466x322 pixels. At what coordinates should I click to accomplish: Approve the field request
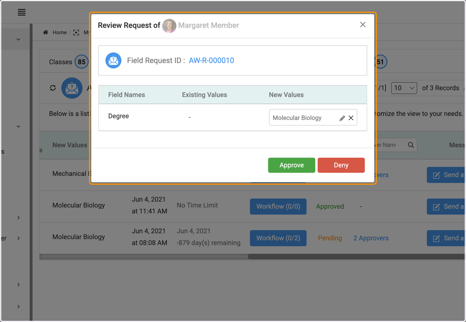292,165
